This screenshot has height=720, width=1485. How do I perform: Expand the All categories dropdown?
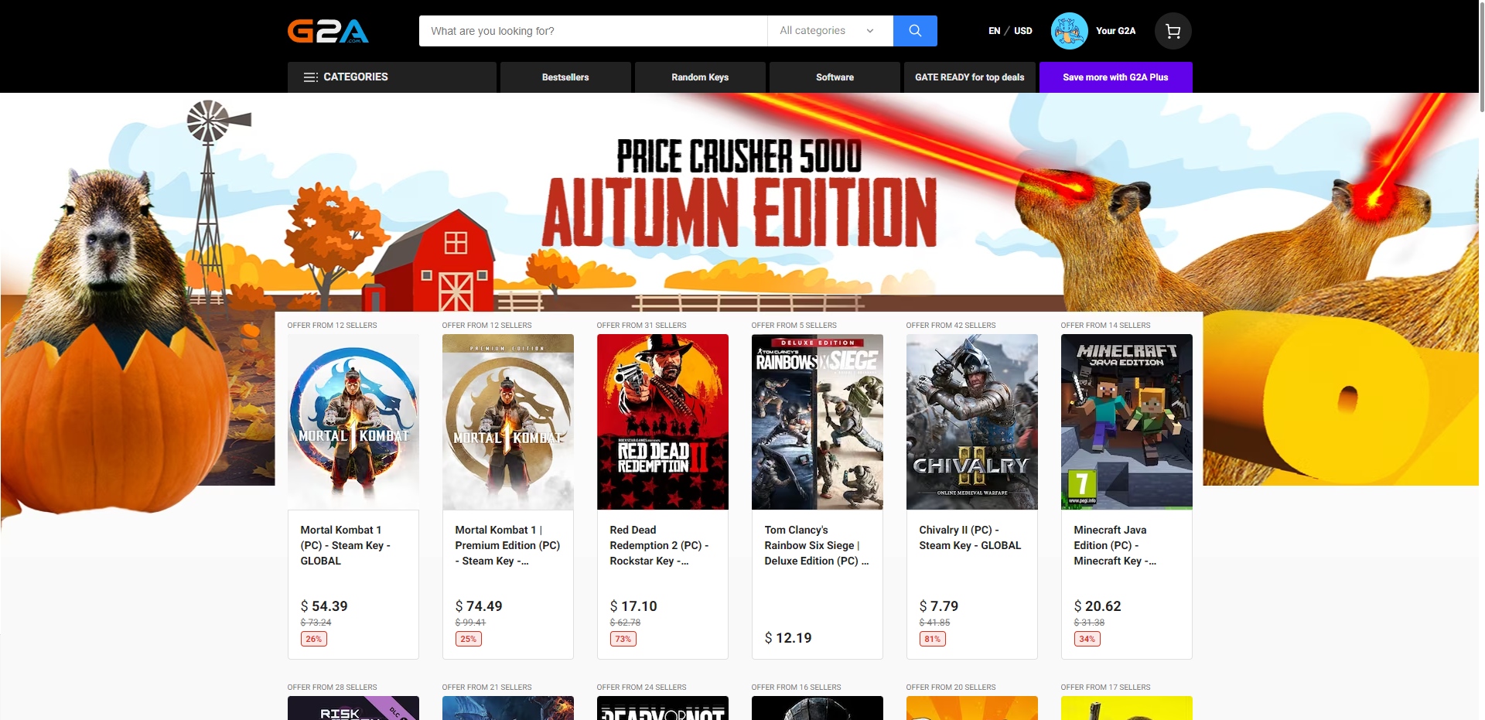(830, 31)
